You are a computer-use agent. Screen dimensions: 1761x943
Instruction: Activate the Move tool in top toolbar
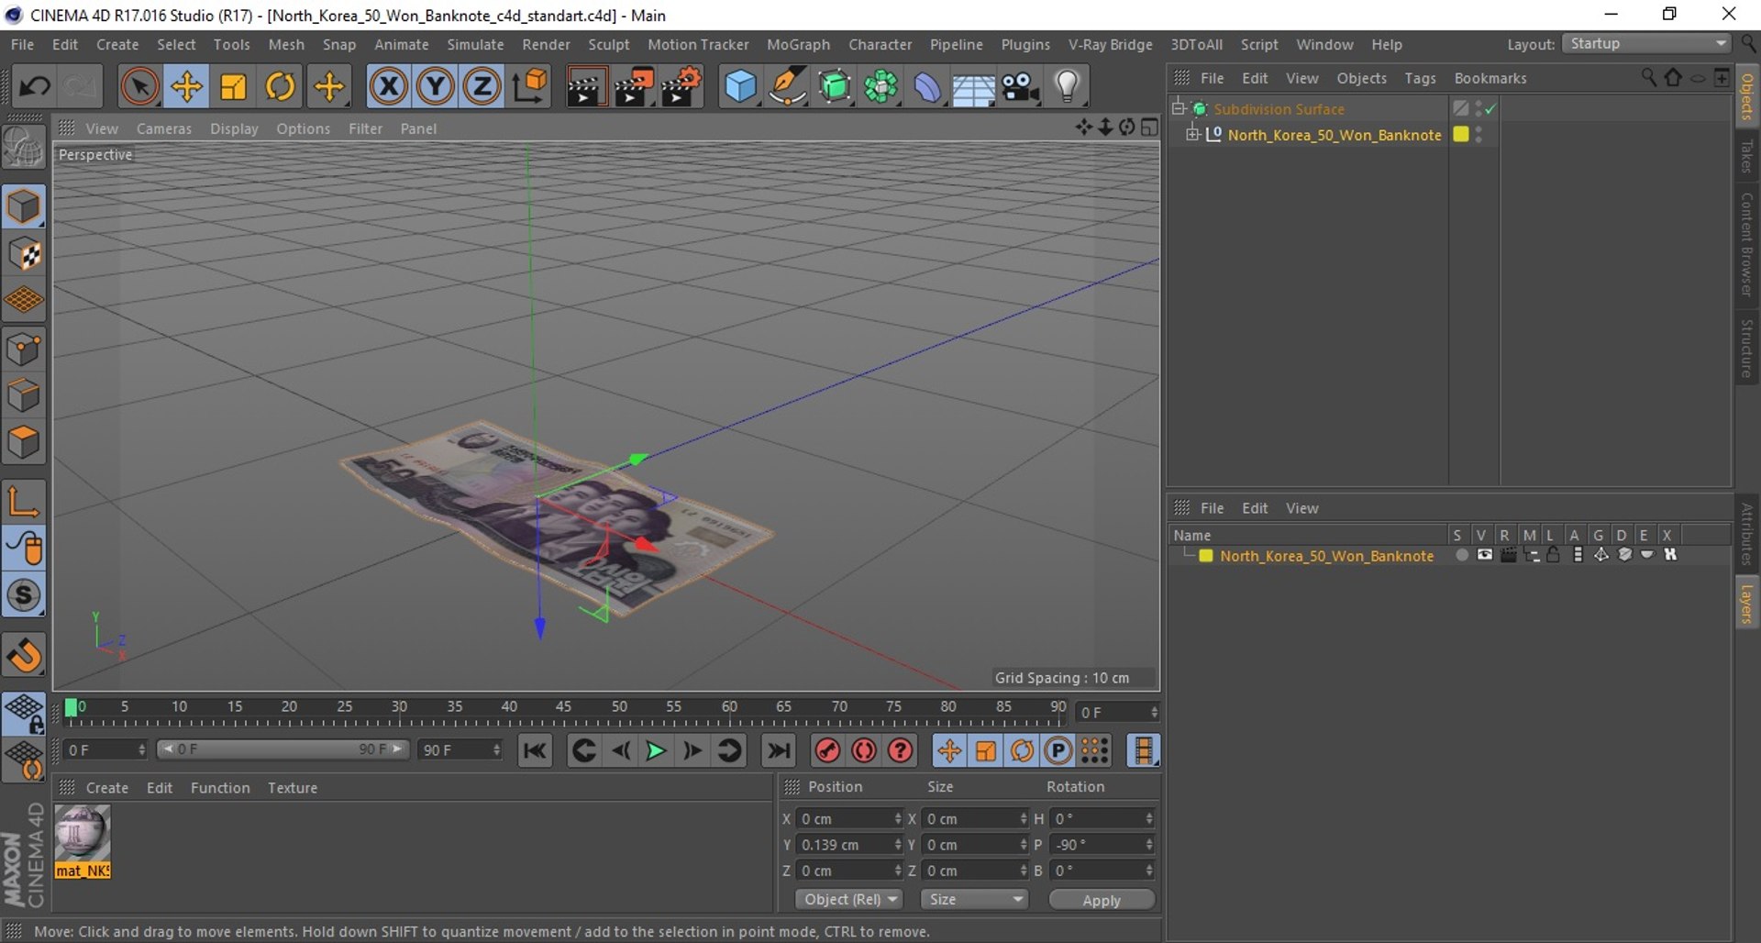coord(186,87)
